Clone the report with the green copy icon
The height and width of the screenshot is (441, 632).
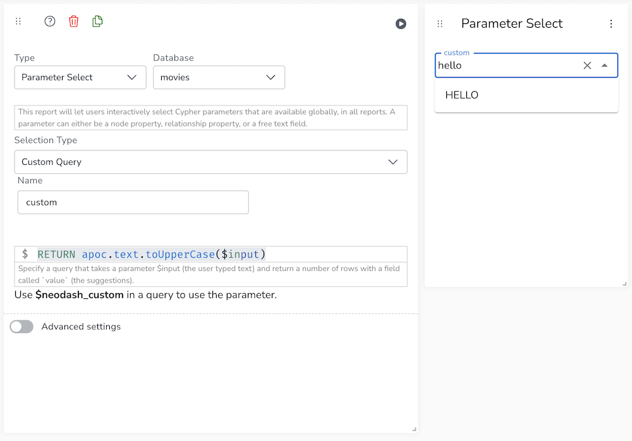coord(97,21)
